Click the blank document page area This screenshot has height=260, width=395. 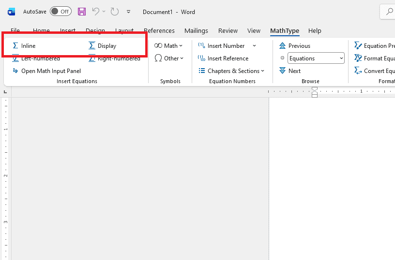pos(332,178)
